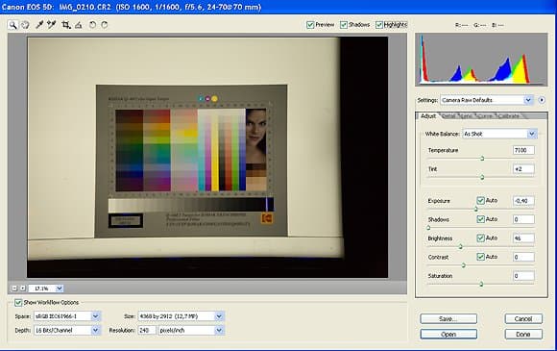Click the Shadows slider handle
The image size is (557, 351).
428,228
